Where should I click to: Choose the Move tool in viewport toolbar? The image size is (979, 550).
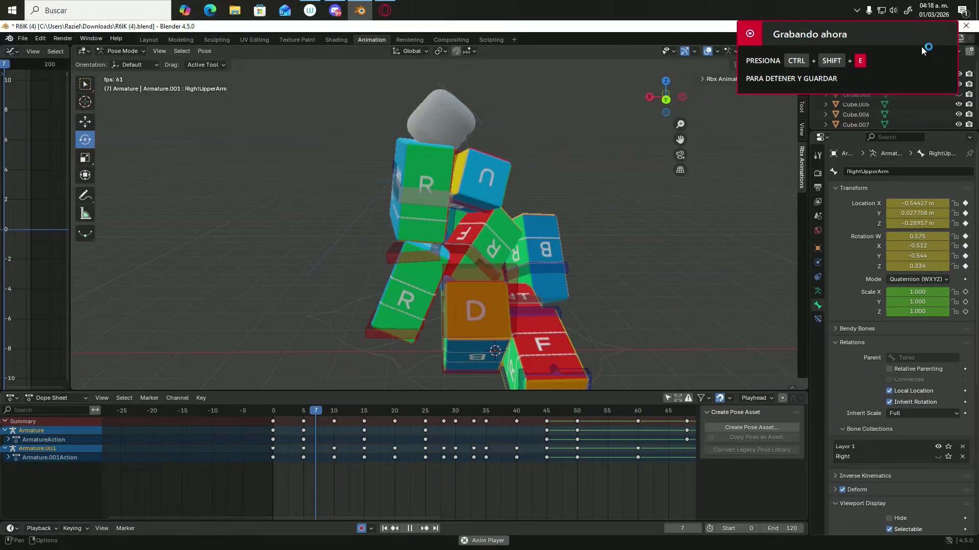point(85,121)
